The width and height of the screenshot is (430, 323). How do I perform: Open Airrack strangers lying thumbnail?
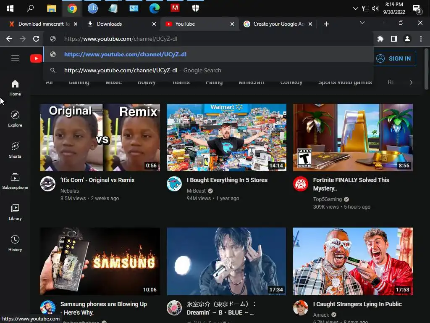[353, 261]
